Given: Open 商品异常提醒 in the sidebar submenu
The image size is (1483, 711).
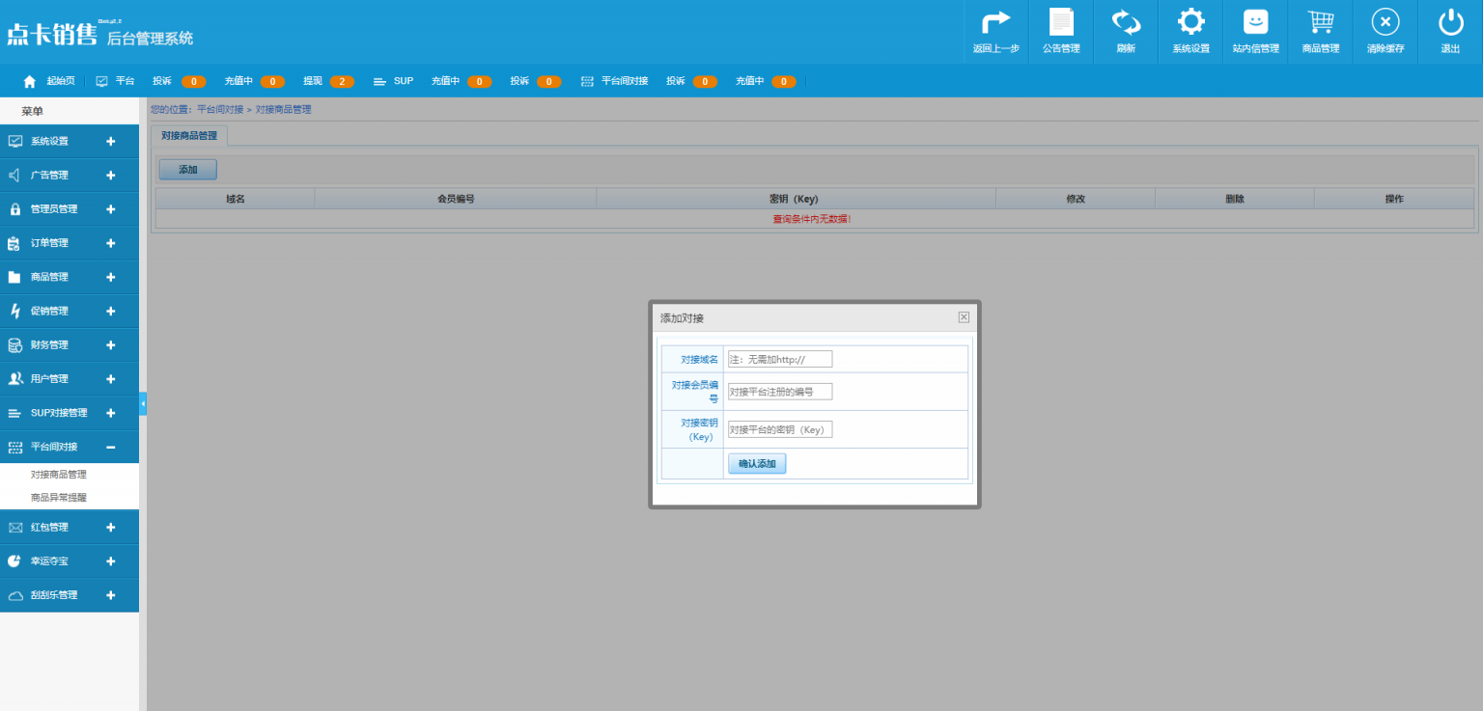Looking at the screenshot, I should coord(59,498).
